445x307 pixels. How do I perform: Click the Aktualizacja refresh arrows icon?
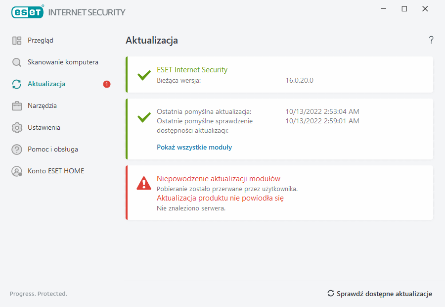17,84
